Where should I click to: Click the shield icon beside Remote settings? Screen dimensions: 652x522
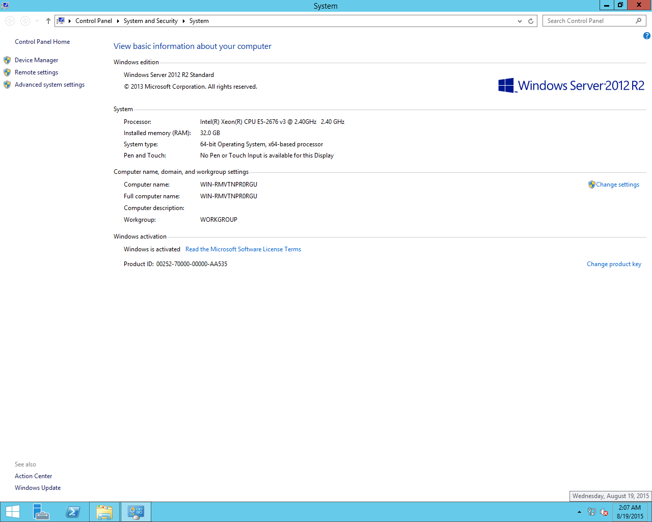click(7, 72)
